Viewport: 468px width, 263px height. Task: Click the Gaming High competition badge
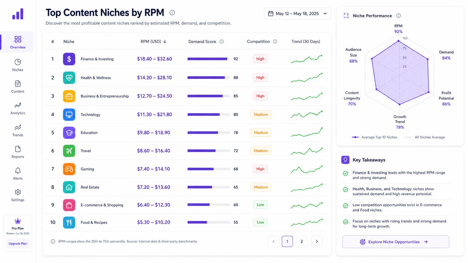pyautogui.click(x=260, y=169)
